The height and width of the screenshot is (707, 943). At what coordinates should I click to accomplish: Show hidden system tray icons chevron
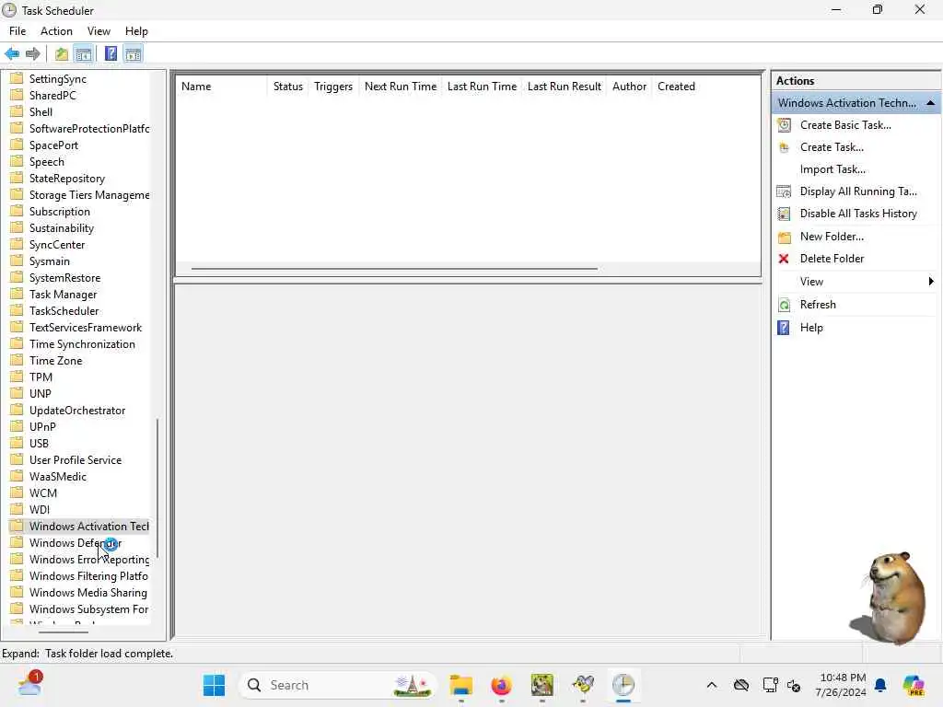712,685
